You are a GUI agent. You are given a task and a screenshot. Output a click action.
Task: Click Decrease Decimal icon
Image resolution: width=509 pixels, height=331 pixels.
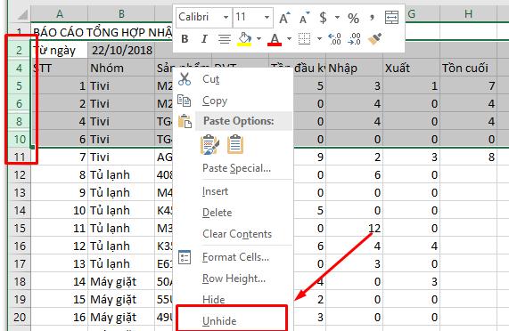point(354,39)
